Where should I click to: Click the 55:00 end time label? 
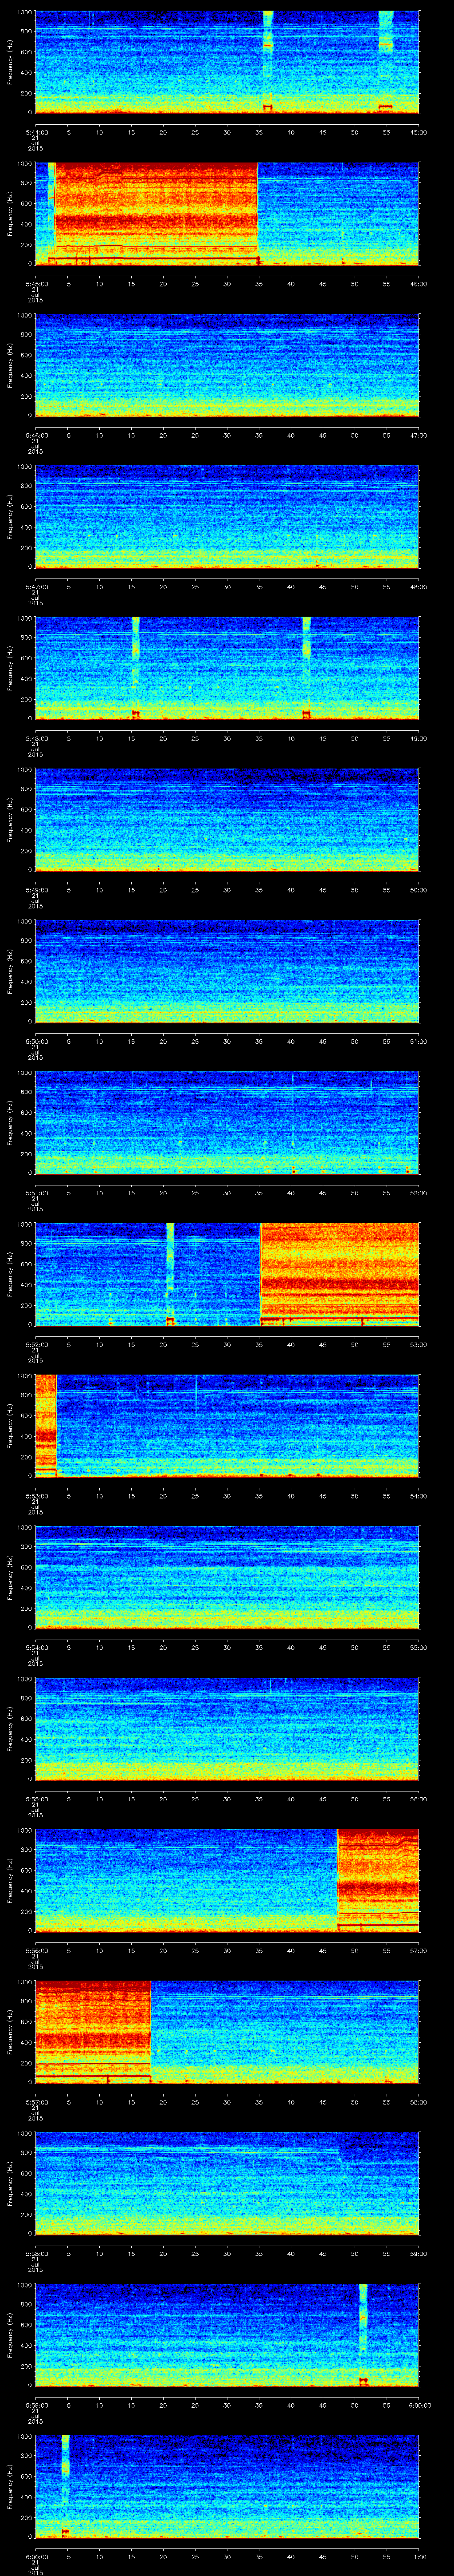point(418,1647)
